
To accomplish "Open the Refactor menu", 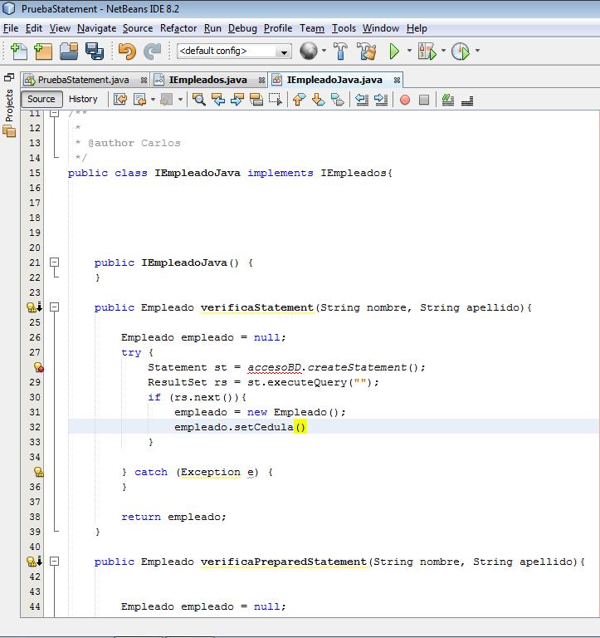I will 178,28.
